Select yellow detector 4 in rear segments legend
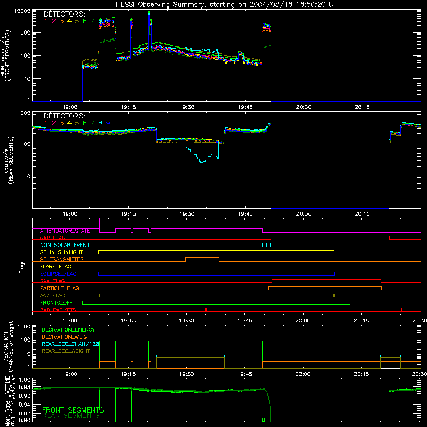 (69, 123)
